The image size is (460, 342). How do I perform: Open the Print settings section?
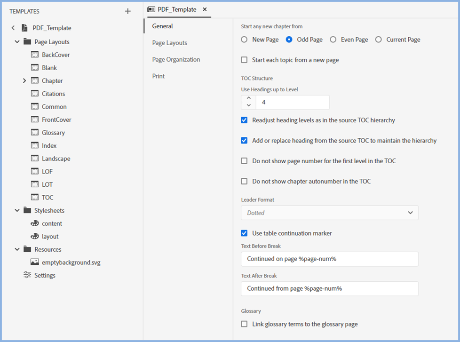tap(159, 76)
